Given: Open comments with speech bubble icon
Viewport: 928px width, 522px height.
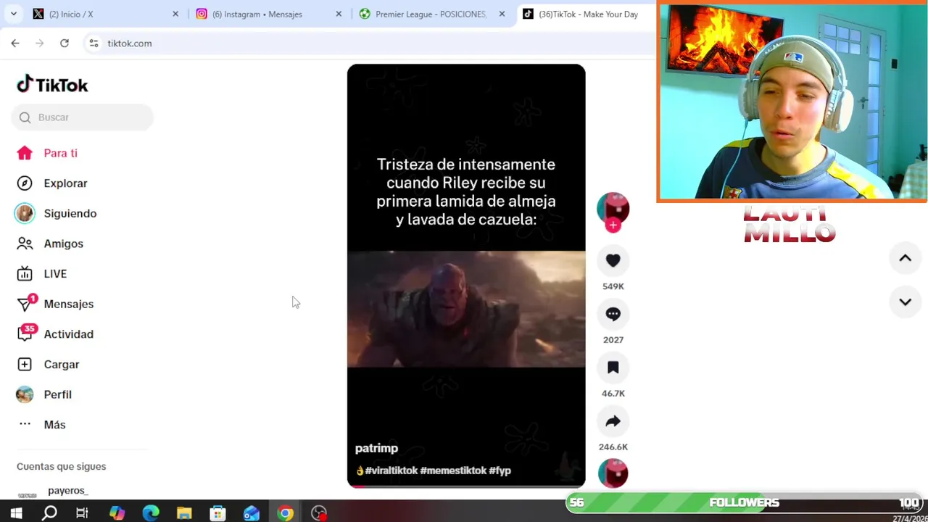Looking at the screenshot, I should 613,314.
